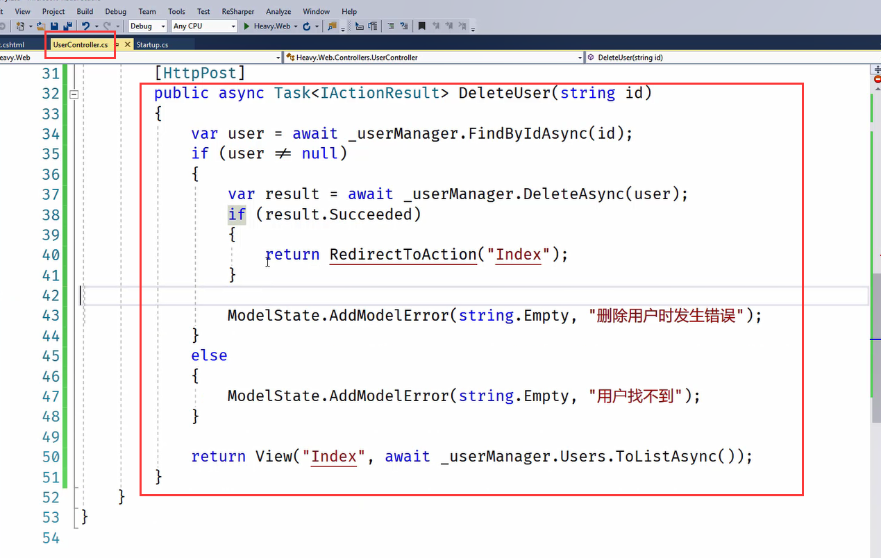Comment out the selected lines icon
Image resolution: width=881 pixels, height=558 pixels.
390,26
